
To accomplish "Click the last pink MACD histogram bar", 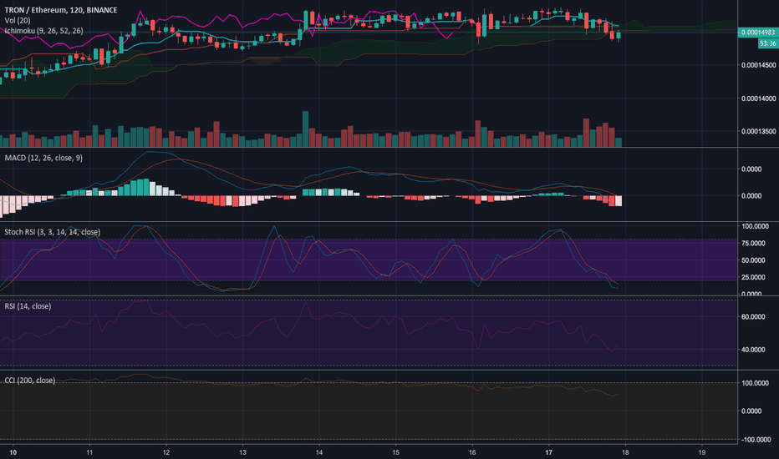I will (x=619, y=201).
